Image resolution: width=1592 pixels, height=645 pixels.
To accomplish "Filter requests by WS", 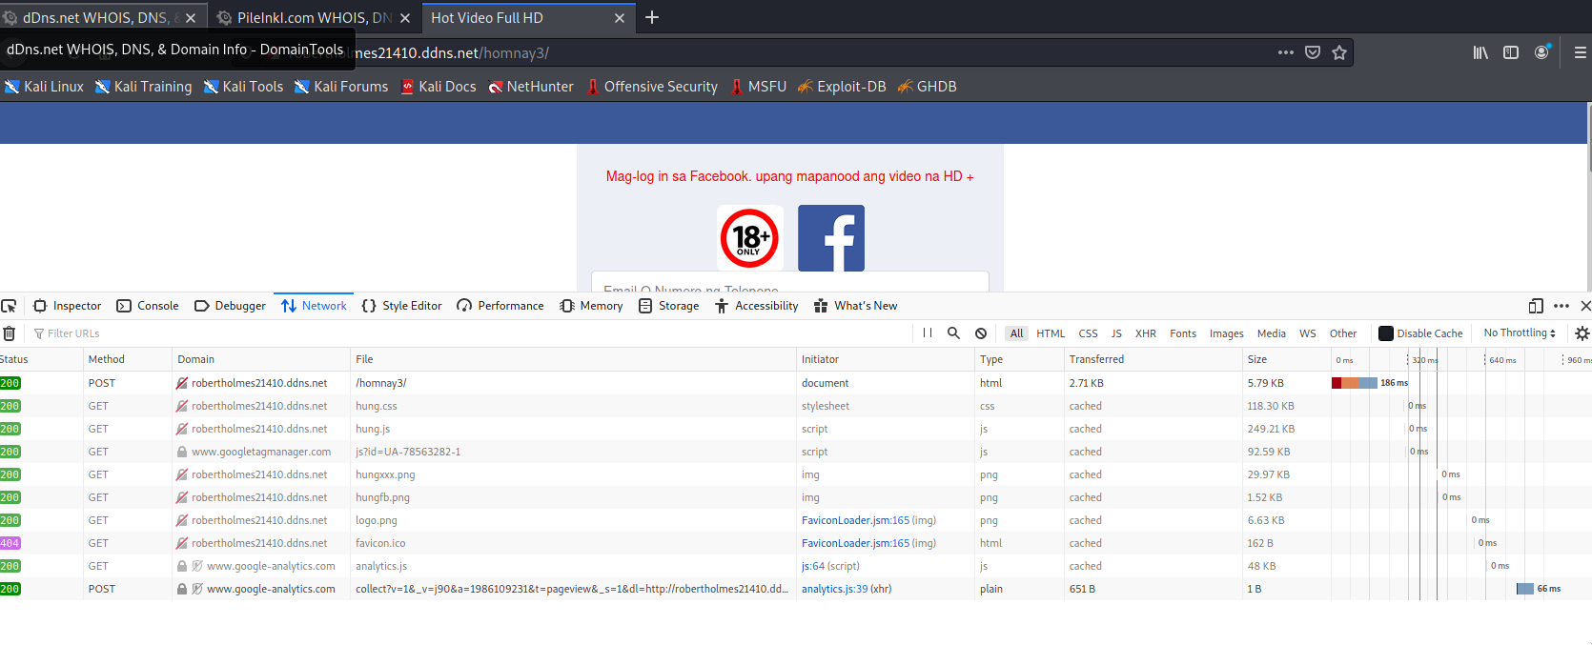I will (x=1308, y=333).
